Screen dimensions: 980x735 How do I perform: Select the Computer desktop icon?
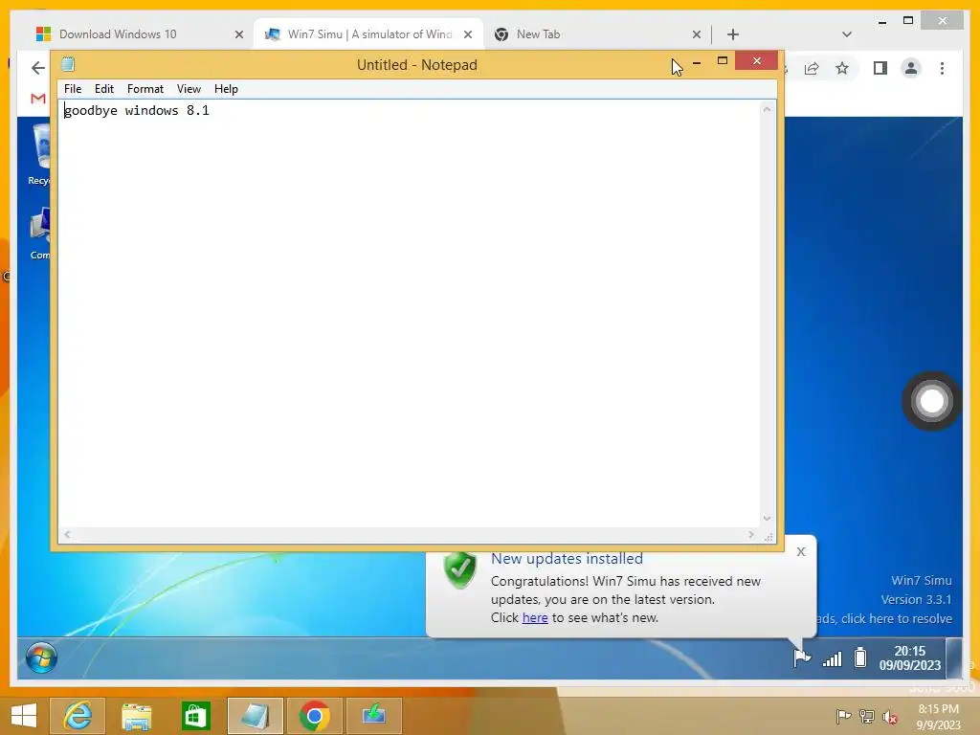(39, 234)
